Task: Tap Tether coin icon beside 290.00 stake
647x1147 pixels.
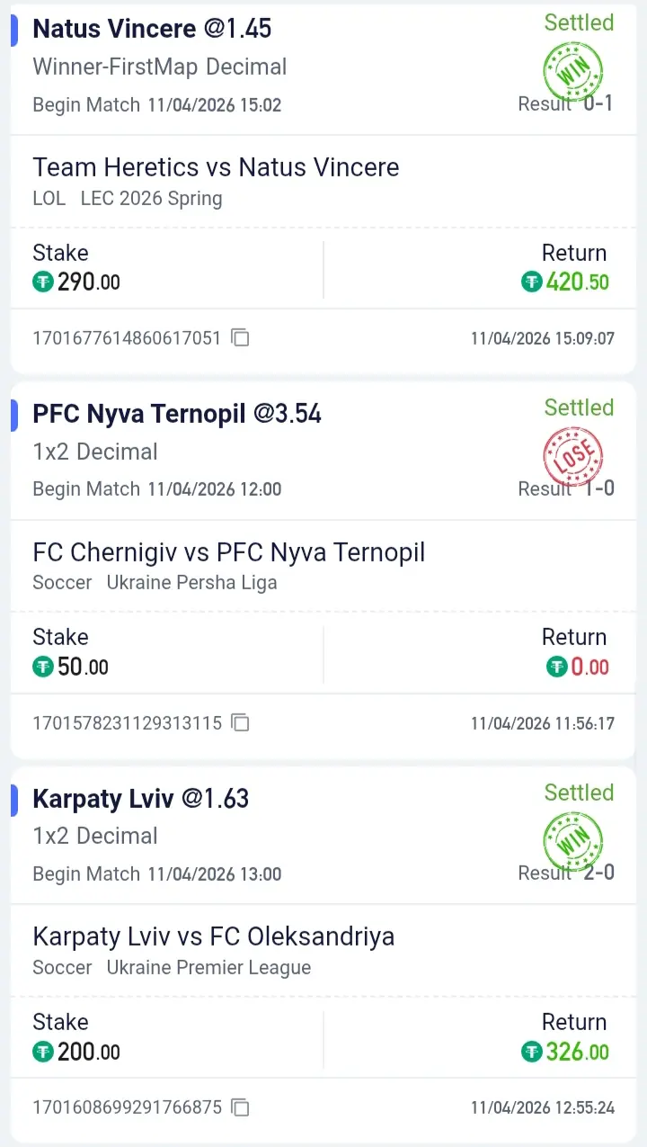Action: 43,282
